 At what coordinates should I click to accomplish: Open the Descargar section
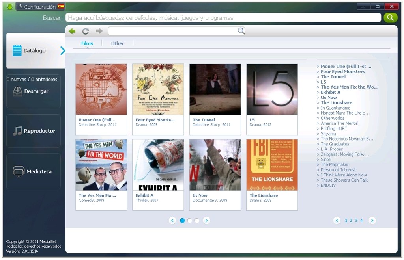pos(34,91)
